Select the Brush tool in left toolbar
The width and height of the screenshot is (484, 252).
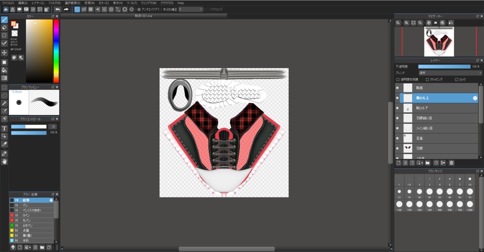(x=4, y=20)
